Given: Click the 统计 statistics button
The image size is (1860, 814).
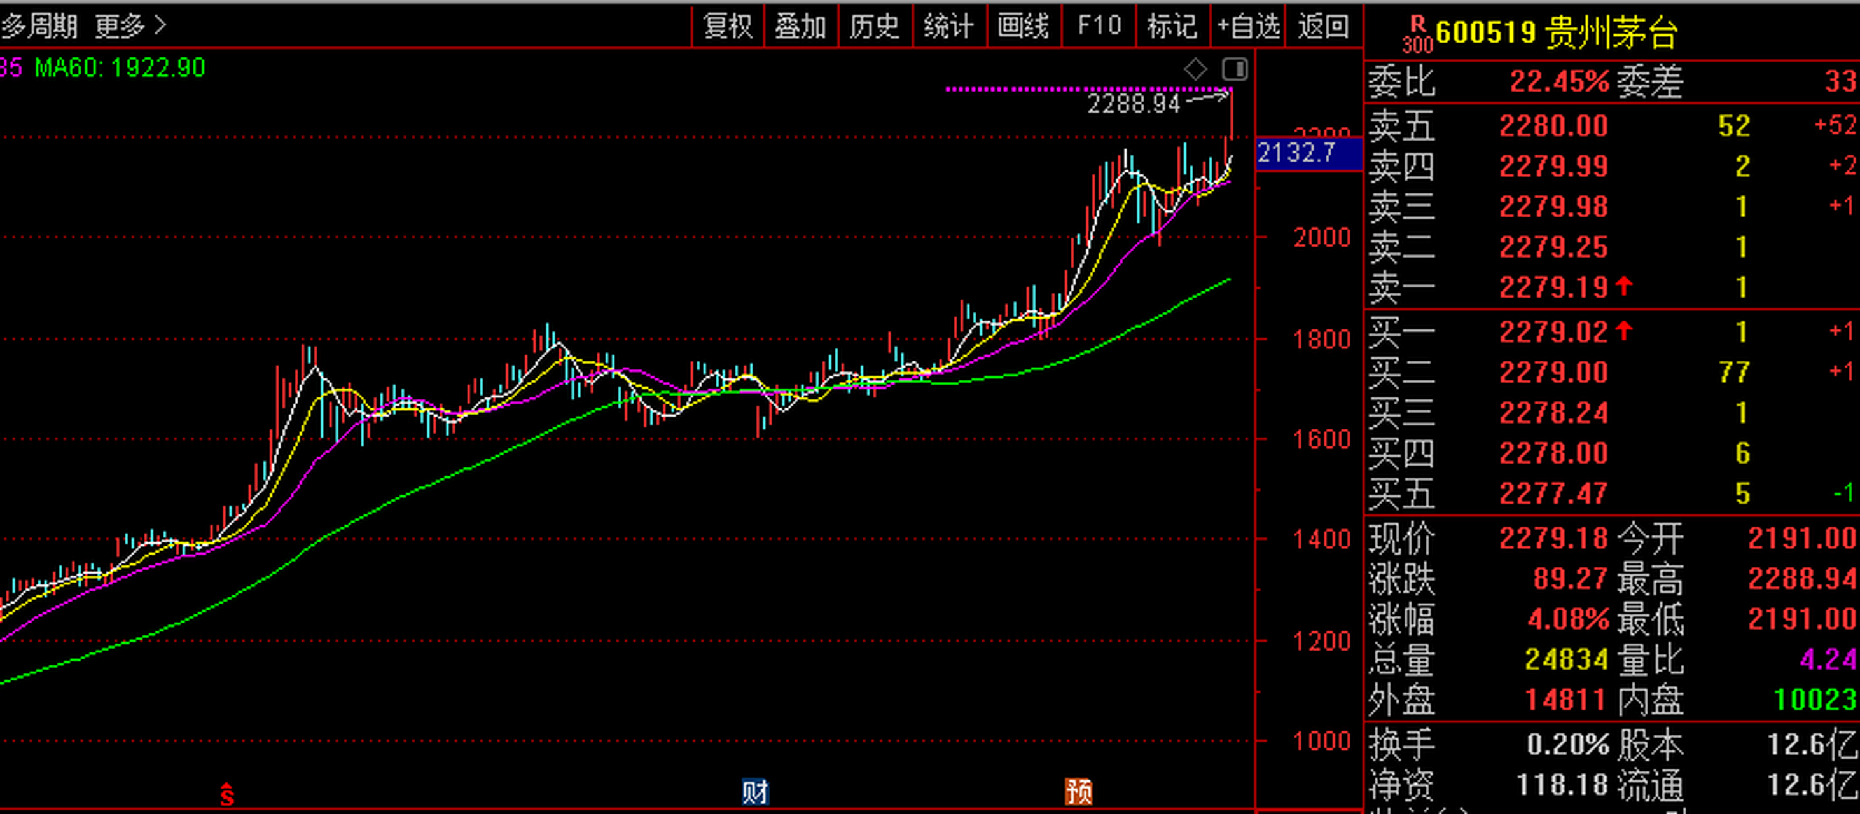Looking at the screenshot, I should coord(950,27).
